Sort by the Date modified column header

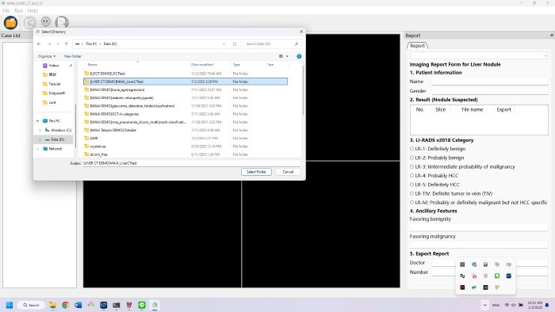pyautogui.click(x=202, y=65)
